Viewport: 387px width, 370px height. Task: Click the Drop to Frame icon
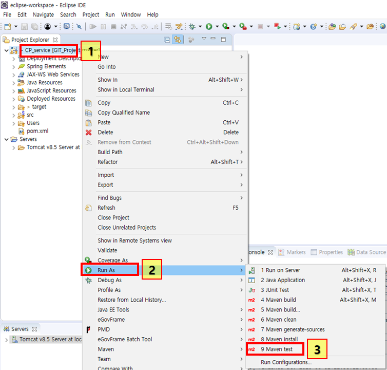168,26
